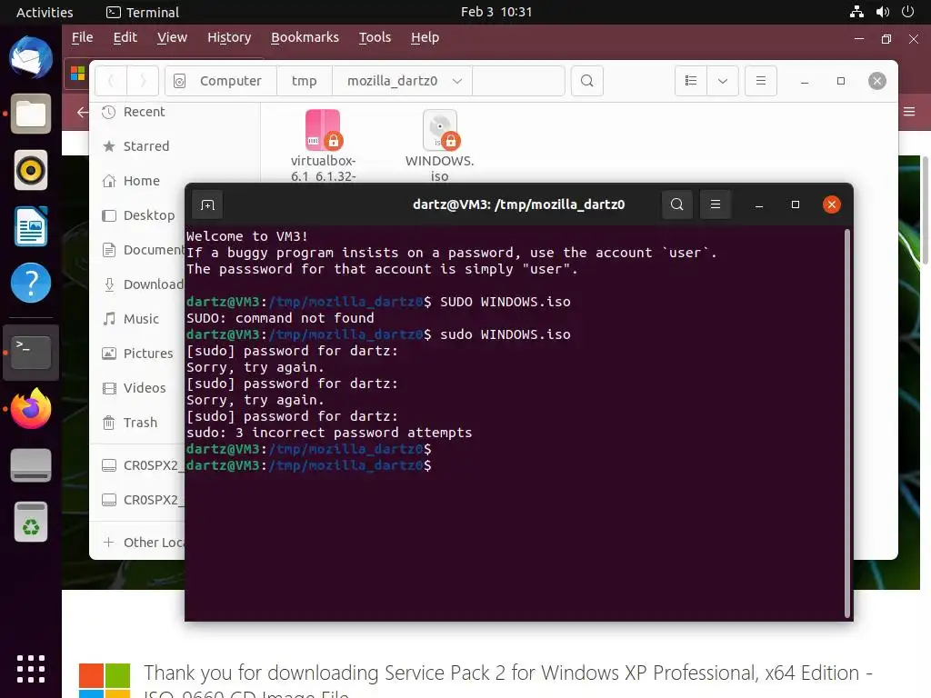Click the terminal vertical scrollbar

click(847, 423)
